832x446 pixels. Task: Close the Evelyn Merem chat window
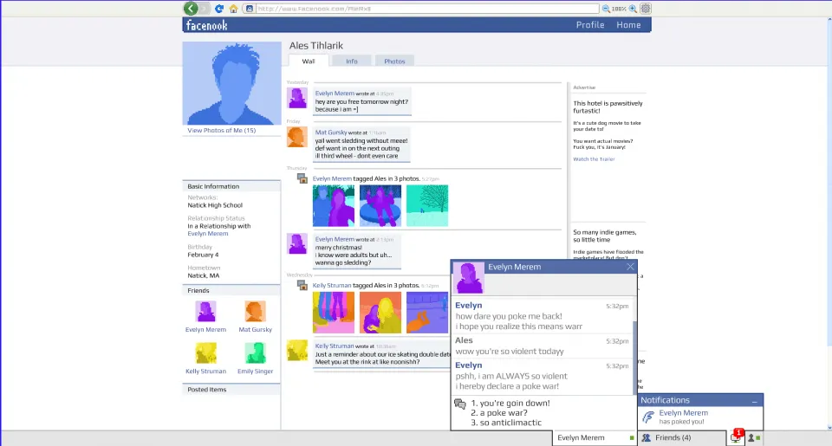pos(630,267)
